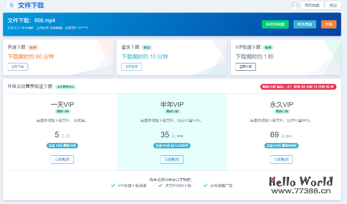The width and height of the screenshot is (347, 204).
Task: Click the 永久更省 green badge
Action: [x=66, y=87]
